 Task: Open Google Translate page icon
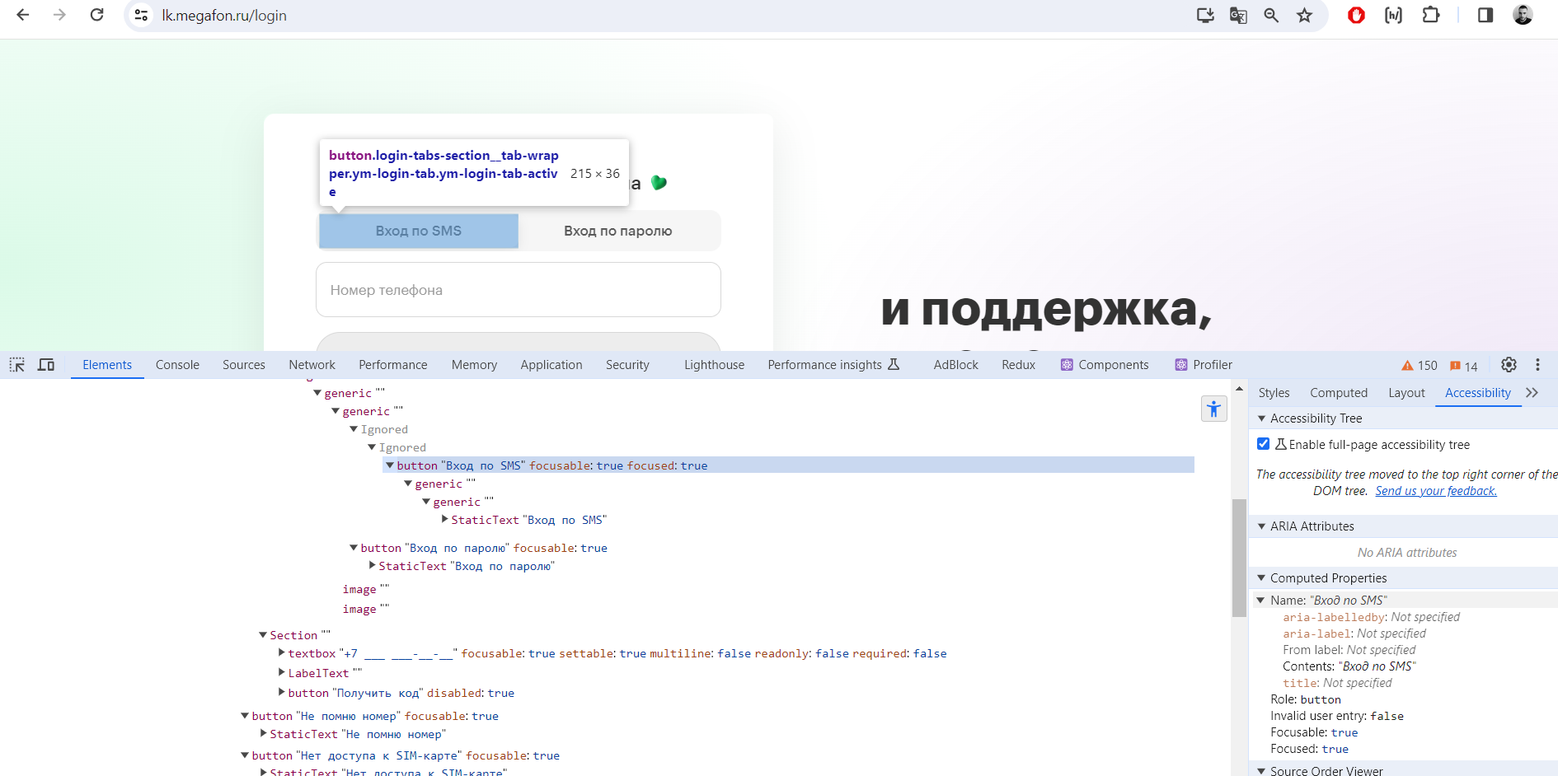pos(1238,15)
